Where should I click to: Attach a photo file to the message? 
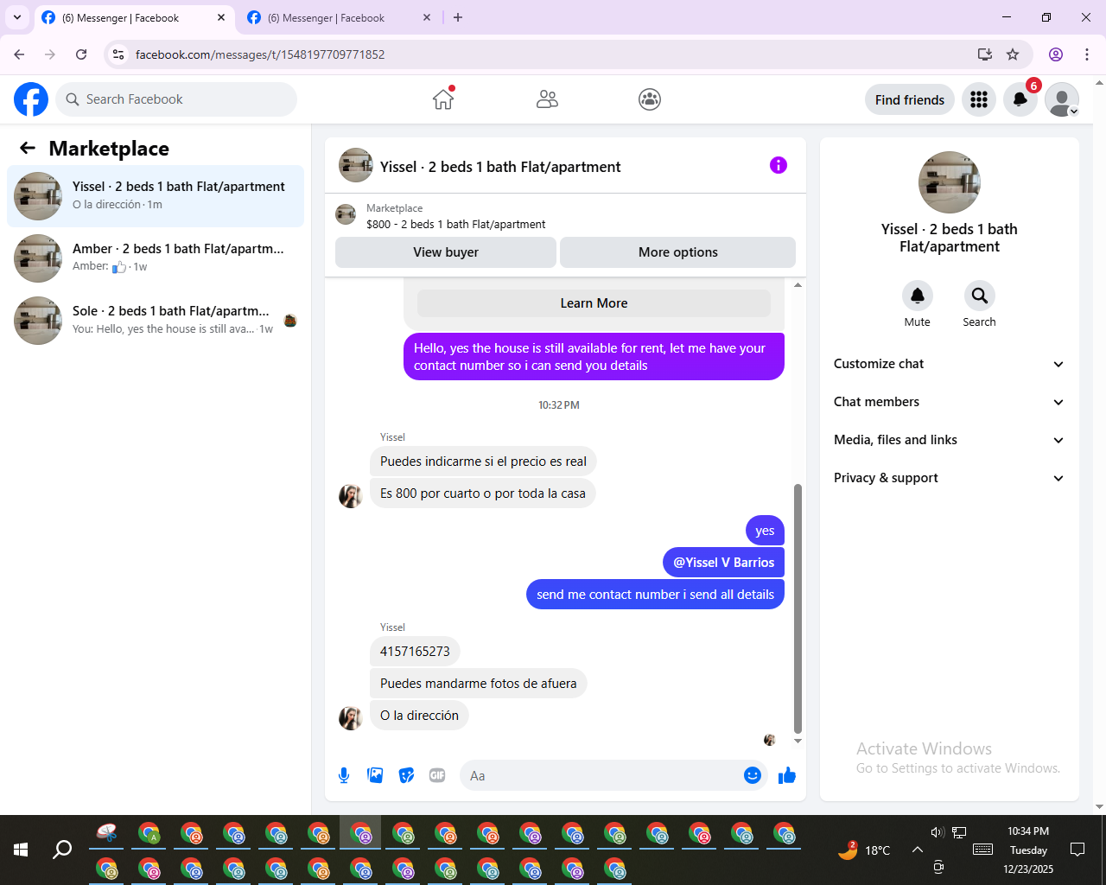[x=375, y=775]
